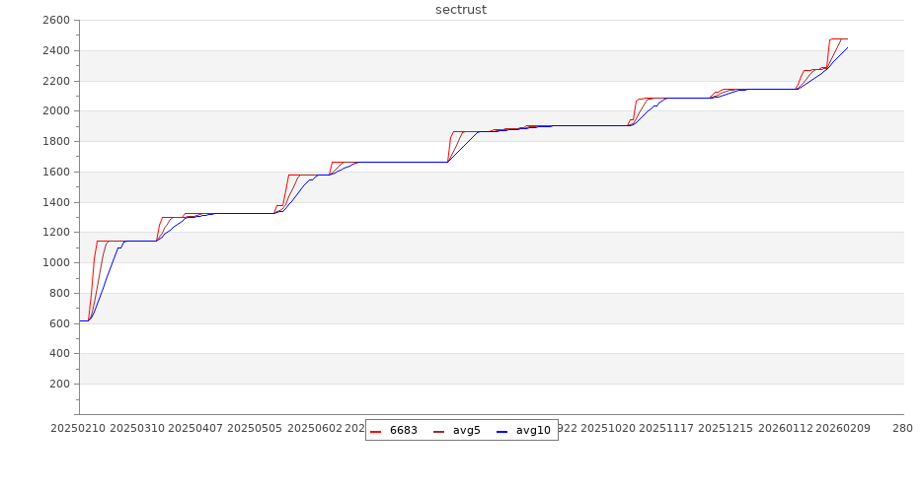Select the 20250210 x-axis date label
Viewport: 923px width, 493px height.
coord(77,429)
